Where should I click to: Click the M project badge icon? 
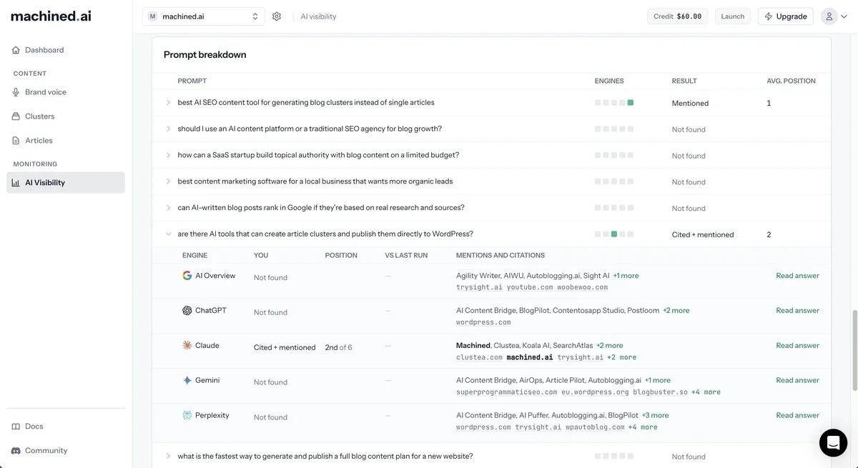153,16
